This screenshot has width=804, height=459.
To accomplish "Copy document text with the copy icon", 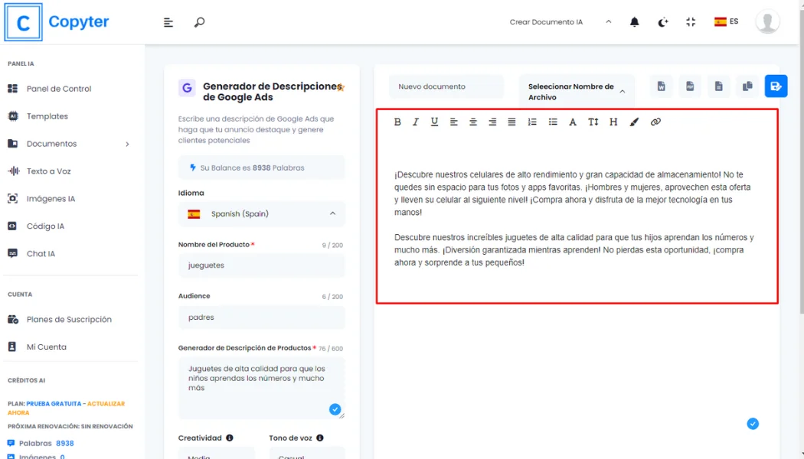I will point(747,86).
